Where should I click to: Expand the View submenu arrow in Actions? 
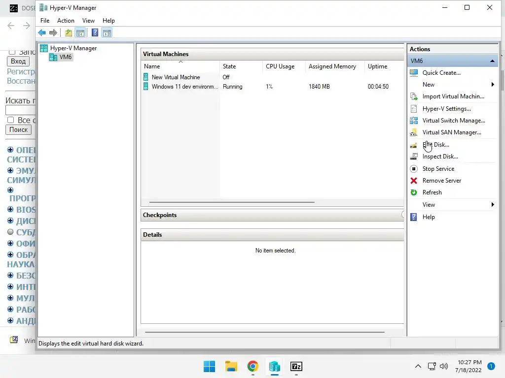(493, 205)
